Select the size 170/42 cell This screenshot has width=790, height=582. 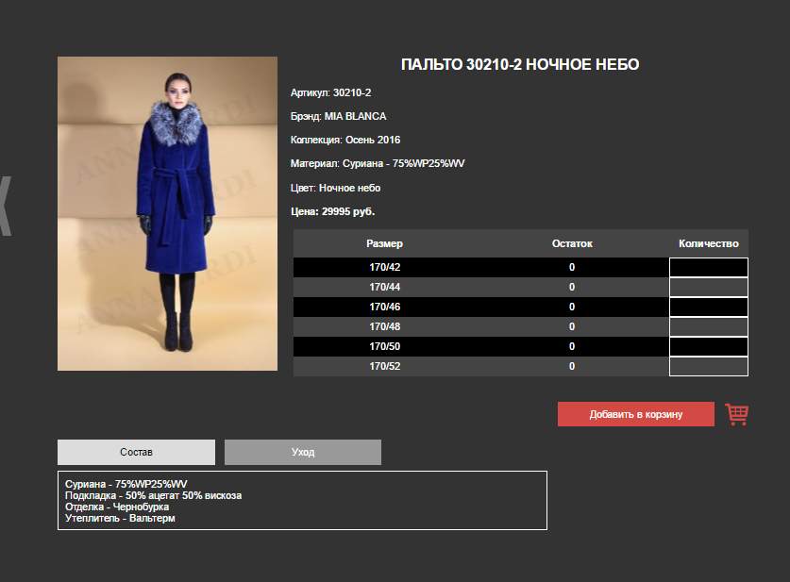(x=384, y=267)
